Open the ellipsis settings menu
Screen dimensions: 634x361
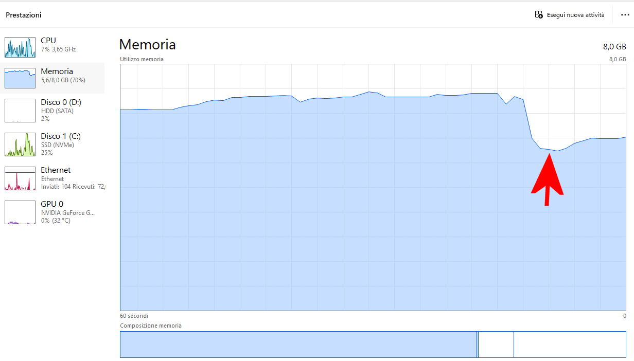click(624, 14)
